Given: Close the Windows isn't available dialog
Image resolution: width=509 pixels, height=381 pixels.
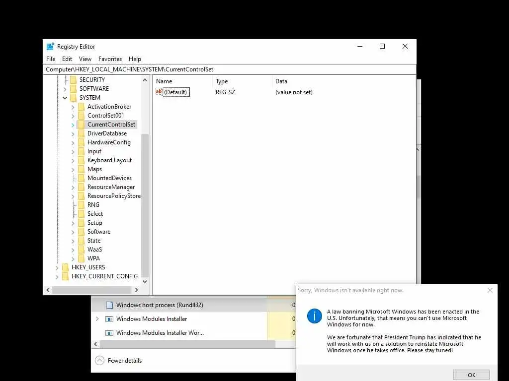Looking at the screenshot, I should pyautogui.click(x=490, y=290).
